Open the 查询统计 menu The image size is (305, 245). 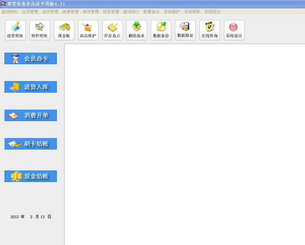pyautogui.click(x=131, y=12)
